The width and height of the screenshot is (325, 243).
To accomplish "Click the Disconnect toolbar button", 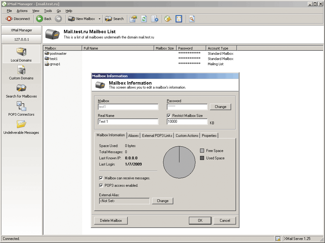I will click(x=18, y=19).
